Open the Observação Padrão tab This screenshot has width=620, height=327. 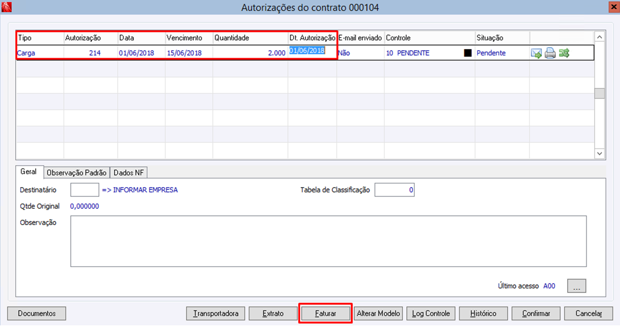pyautogui.click(x=76, y=173)
